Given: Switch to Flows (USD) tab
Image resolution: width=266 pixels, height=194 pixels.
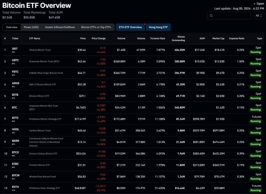Looking at the screenshot, I should point(31,27).
